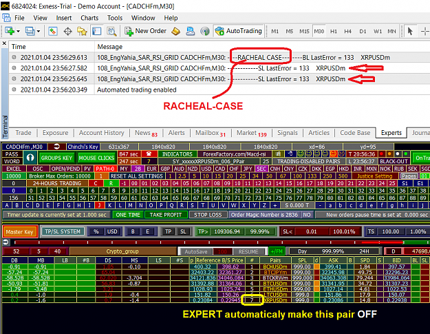Switch to the Experts tab
Viewport: 430px width, 334px height.
coord(391,133)
